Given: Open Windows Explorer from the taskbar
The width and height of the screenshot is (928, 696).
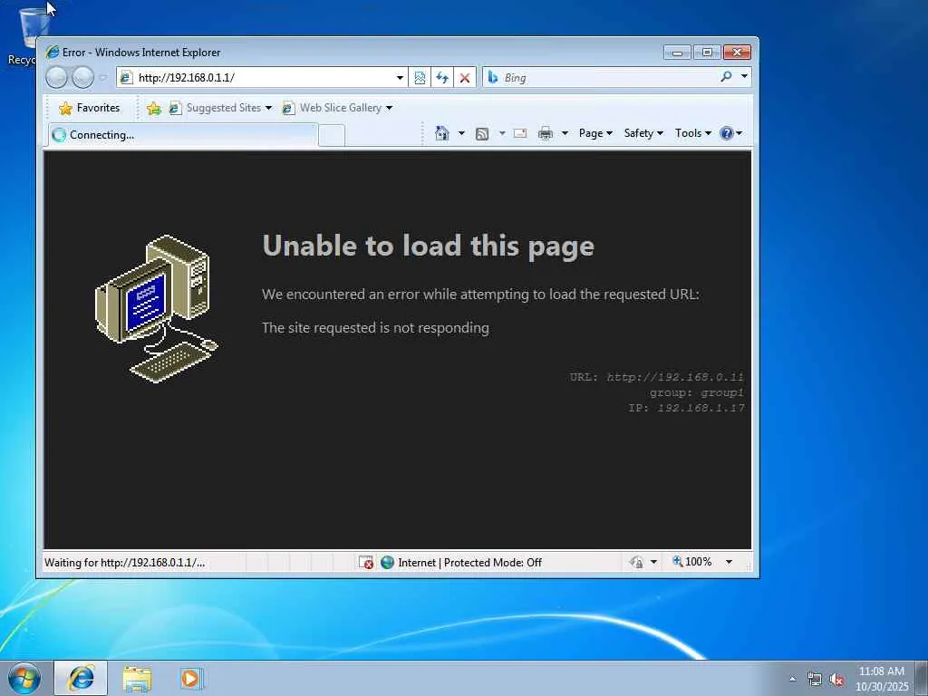Looking at the screenshot, I should pyautogui.click(x=137, y=678).
